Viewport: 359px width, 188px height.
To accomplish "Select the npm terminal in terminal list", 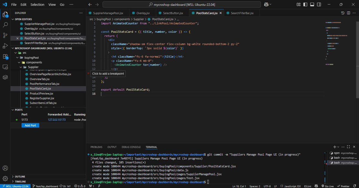I will pyautogui.click(x=343, y=153).
